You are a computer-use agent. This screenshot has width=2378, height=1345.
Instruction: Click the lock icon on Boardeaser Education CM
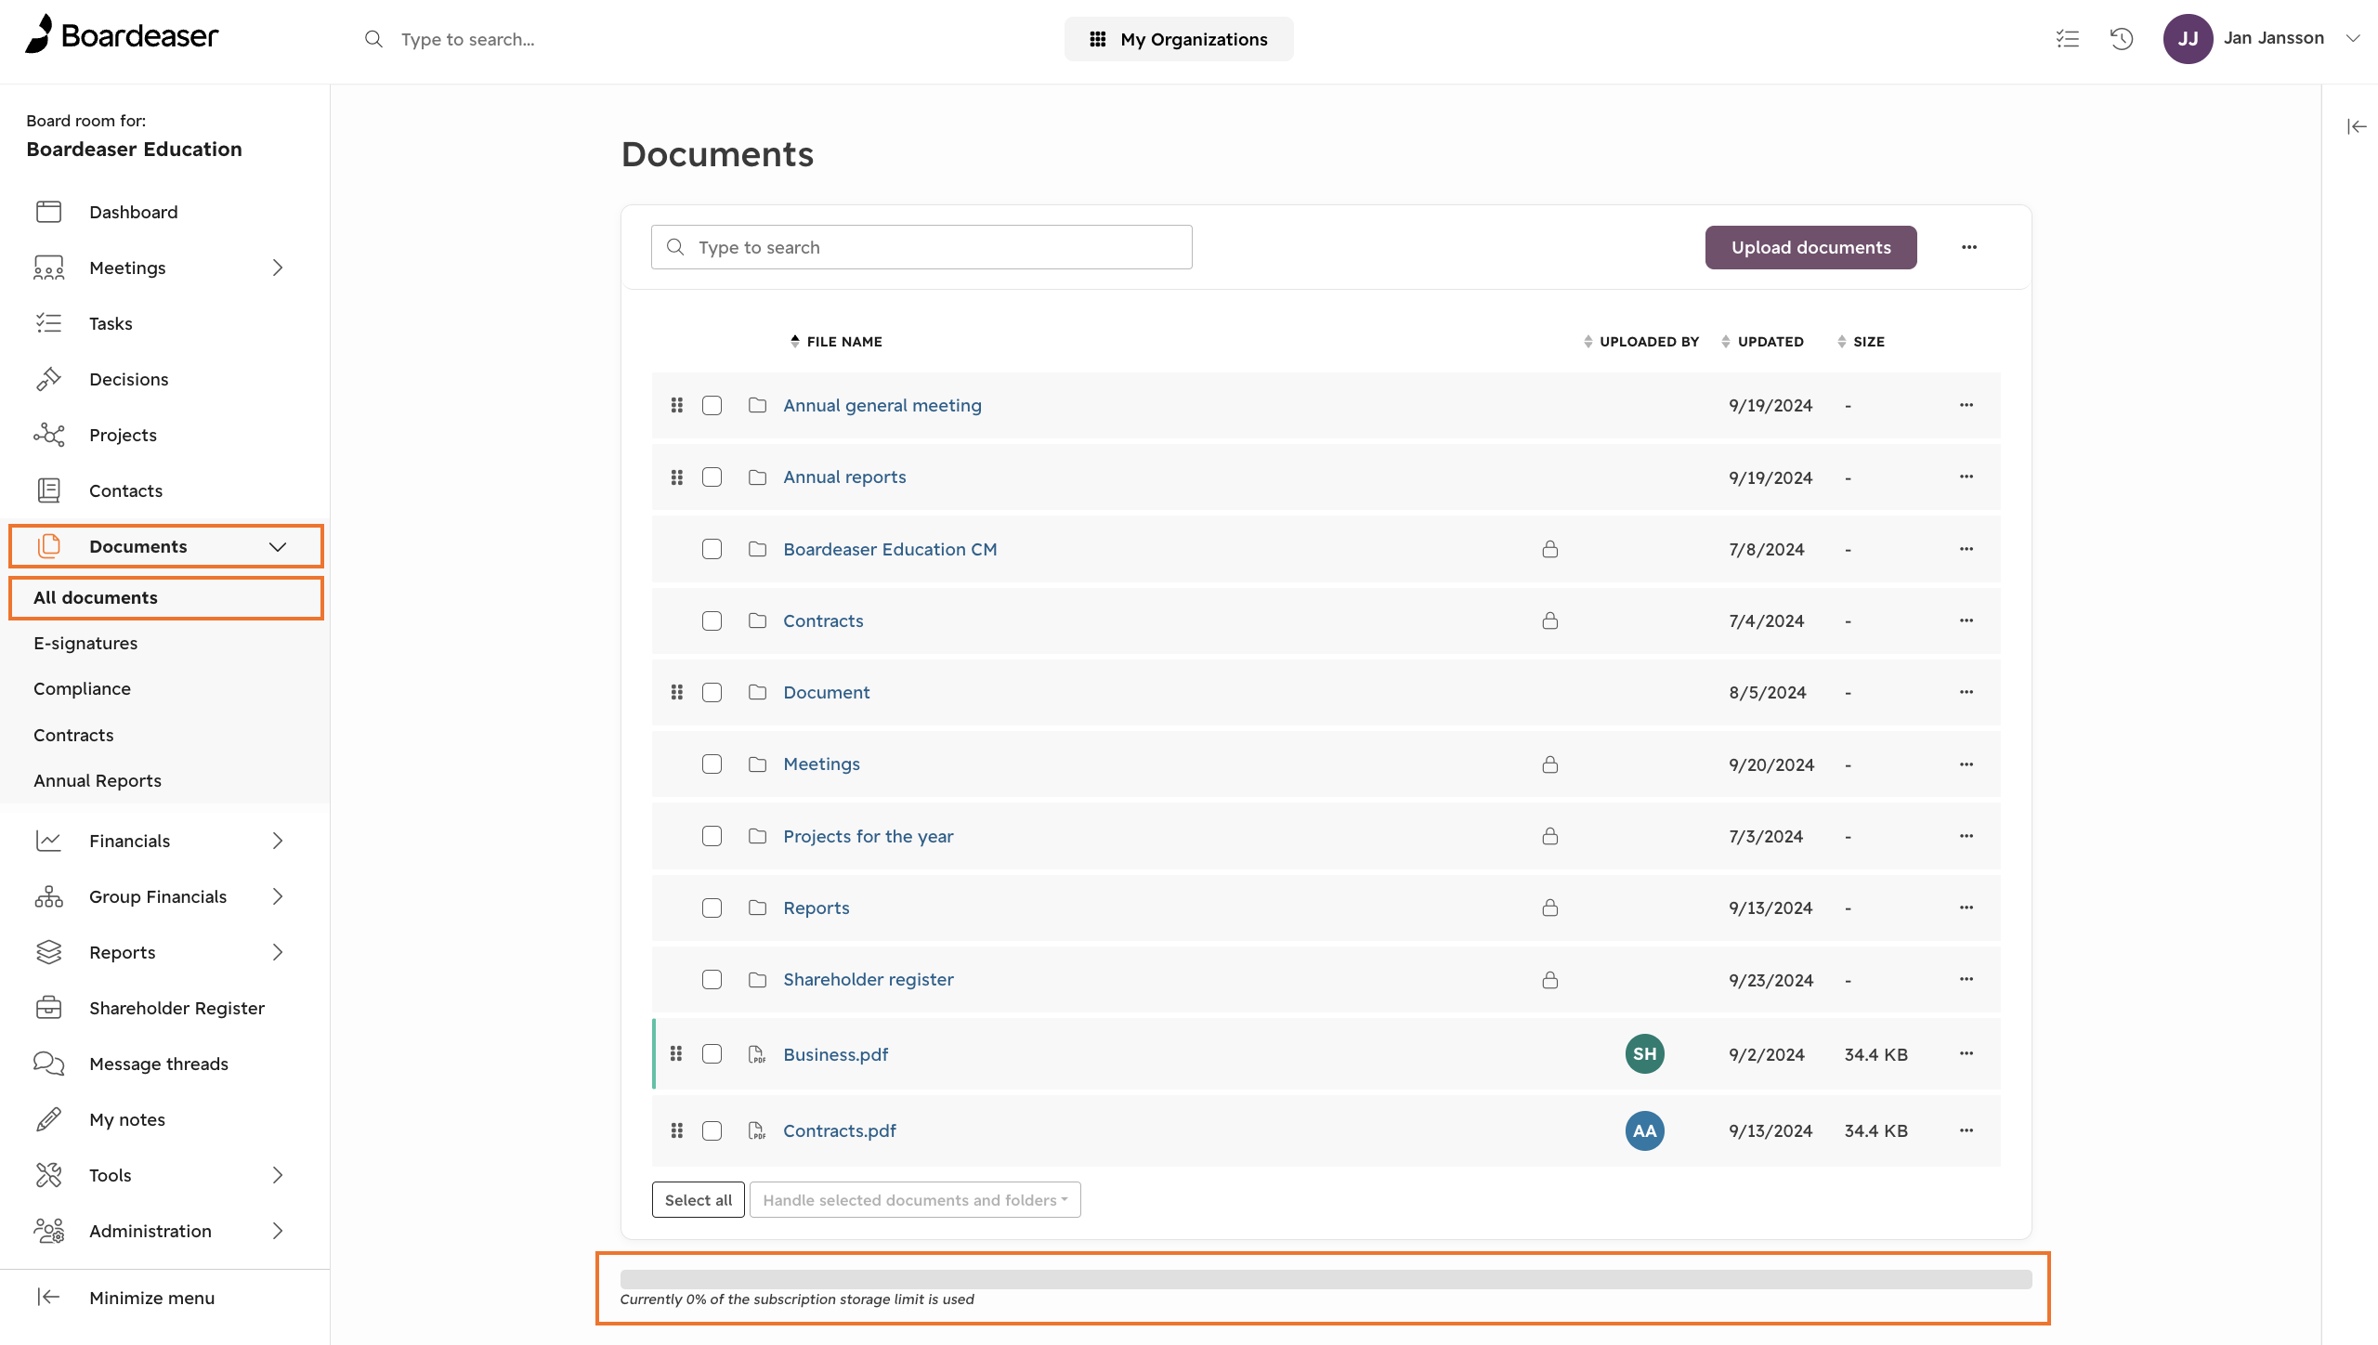pyautogui.click(x=1550, y=549)
